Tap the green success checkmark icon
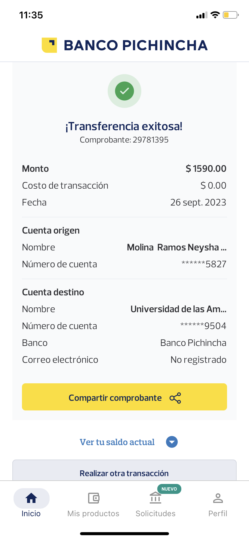Screen dimensions: 249x540 click(124, 91)
